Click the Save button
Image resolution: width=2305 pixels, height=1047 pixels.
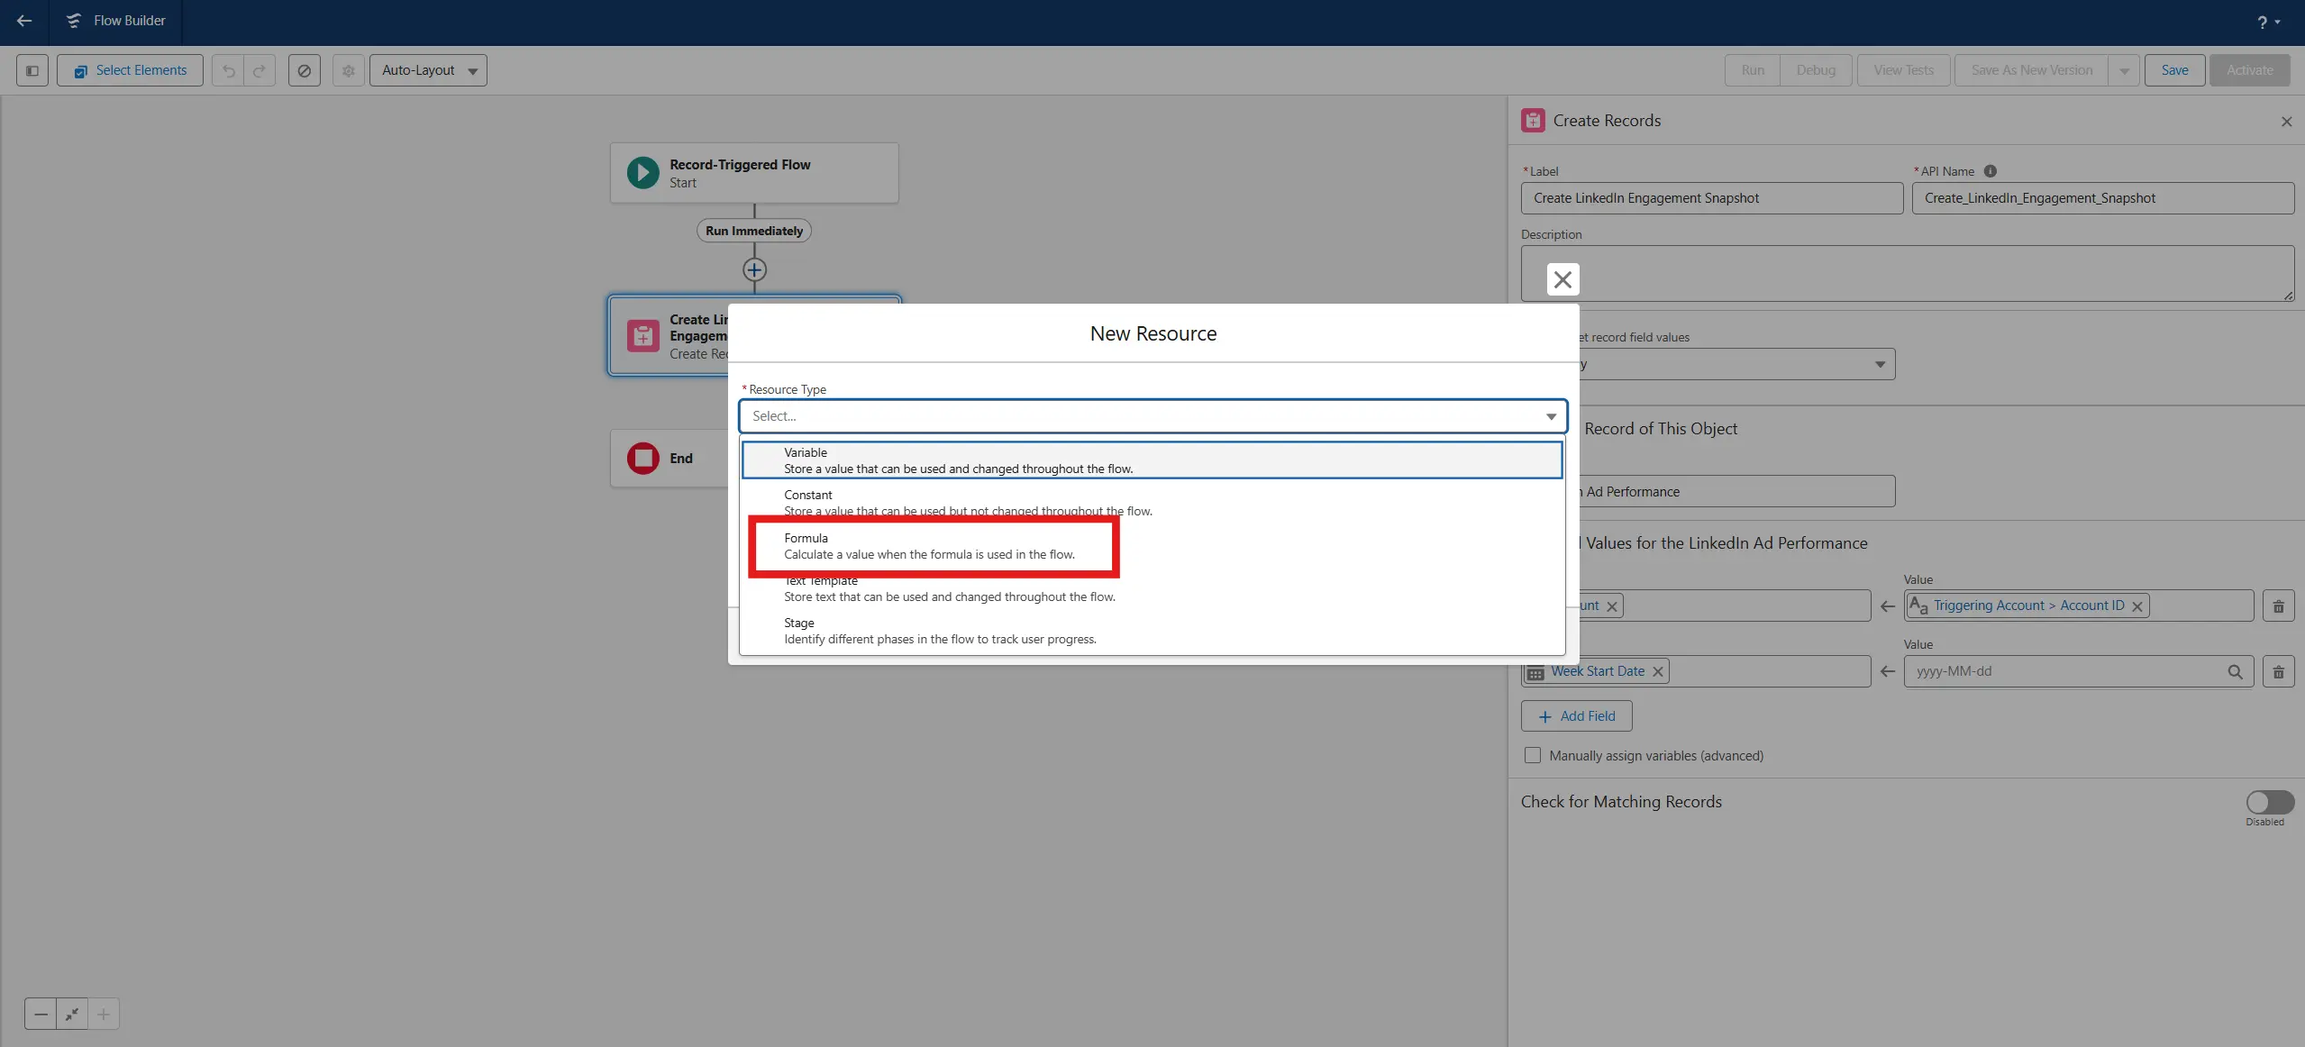2174,70
